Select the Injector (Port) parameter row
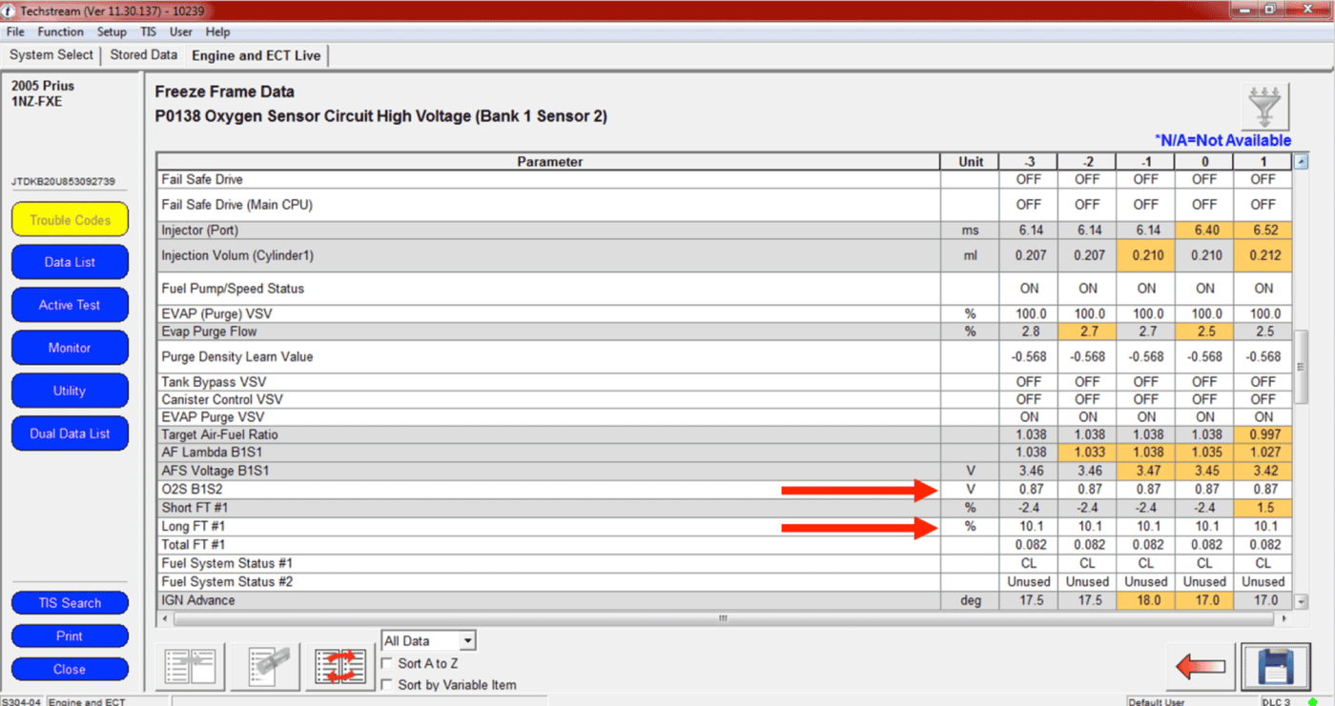 pos(725,231)
